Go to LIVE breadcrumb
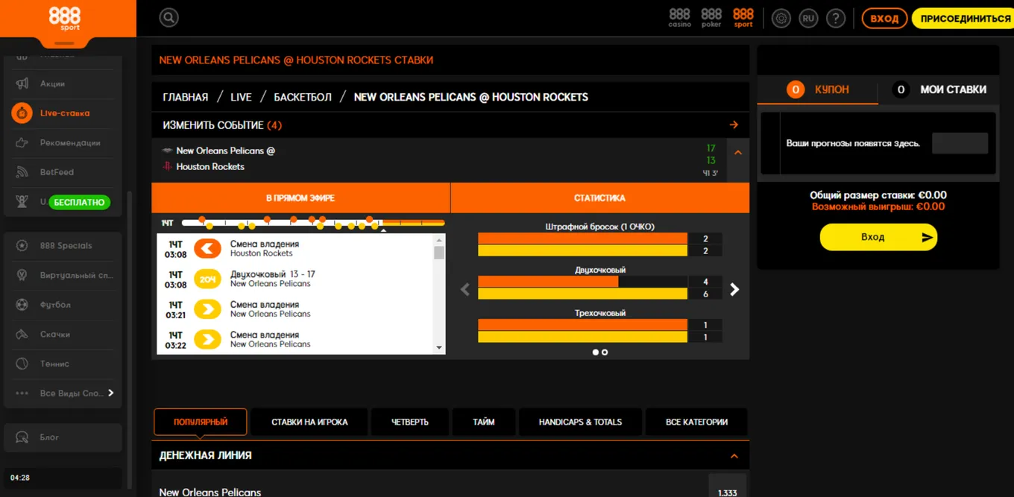 (241, 97)
